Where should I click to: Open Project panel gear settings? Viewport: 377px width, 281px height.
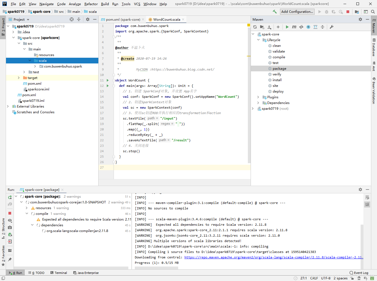[x=88, y=19]
